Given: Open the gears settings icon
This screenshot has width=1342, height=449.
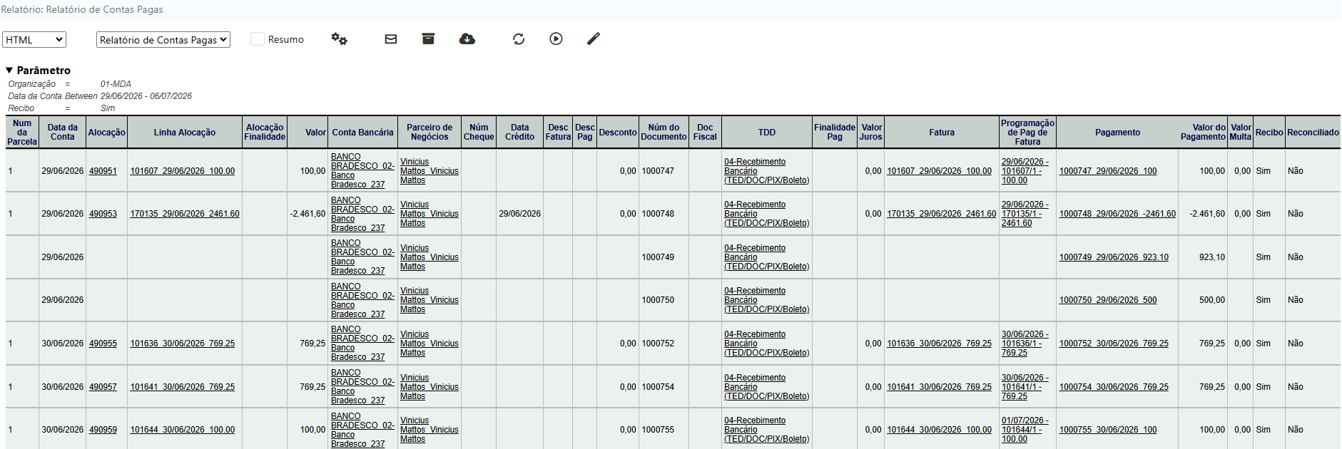Looking at the screenshot, I should [x=339, y=39].
